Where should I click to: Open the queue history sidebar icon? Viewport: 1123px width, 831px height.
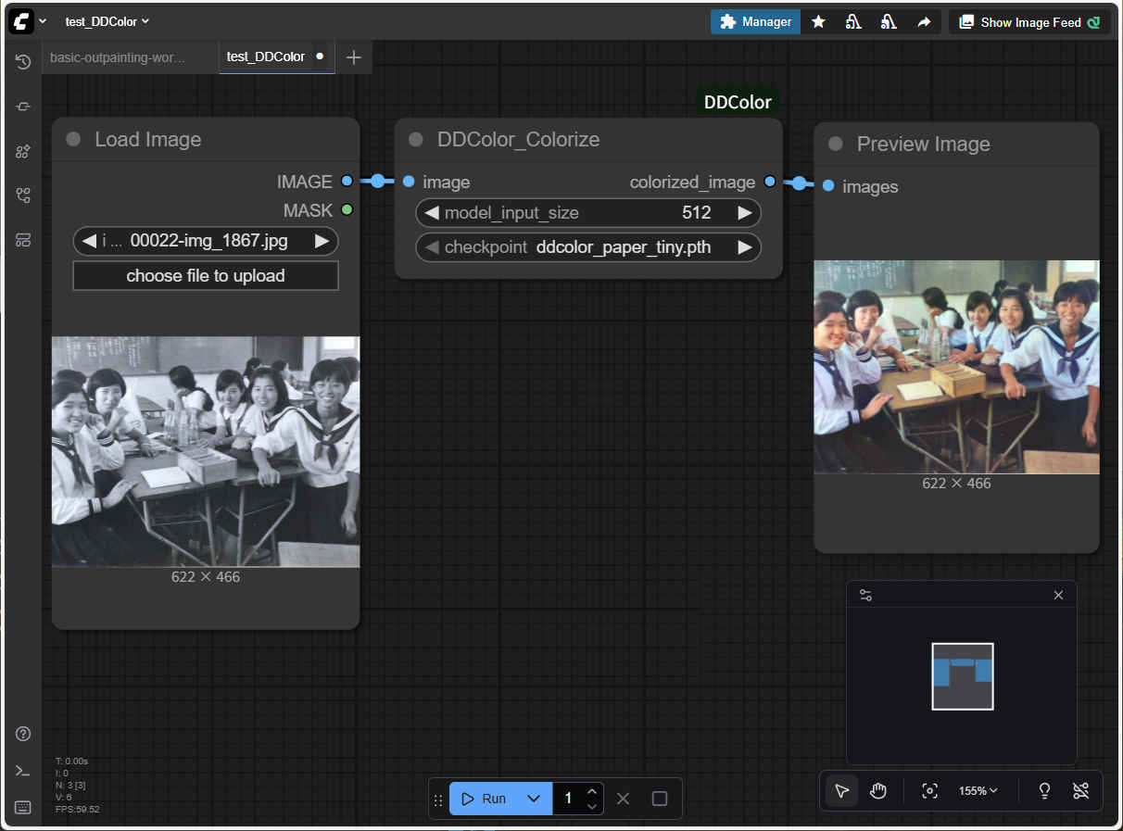pyautogui.click(x=23, y=62)
